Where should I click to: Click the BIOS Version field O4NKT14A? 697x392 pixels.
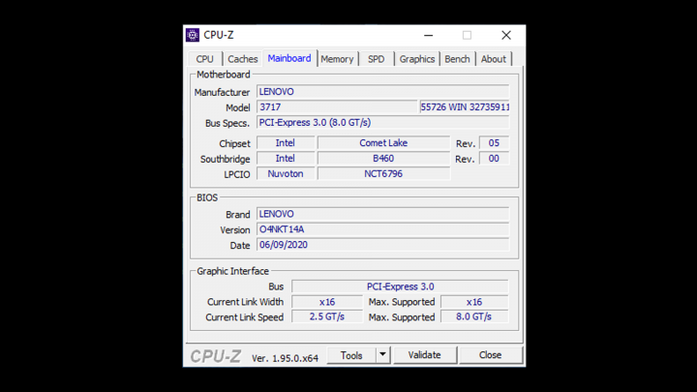(382, 229)
